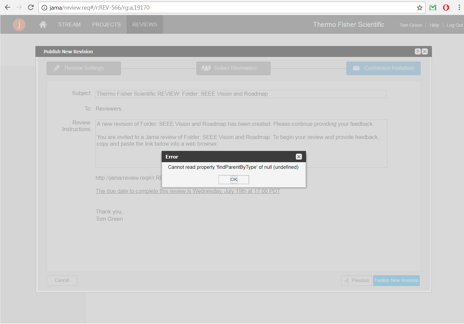This screenshot has width=464, height=324.
Task: Click the browser forward arrow
Action: click(x=19, y=7)
